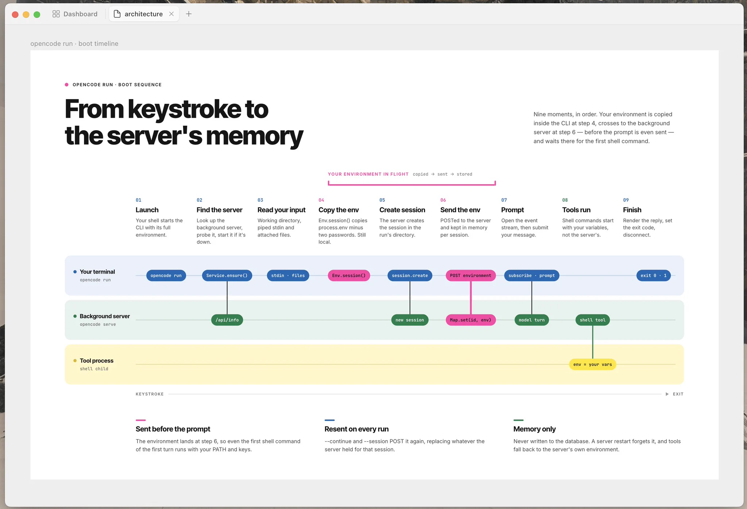
Task: Open the Dashboard tab
Action: [75, 14]
